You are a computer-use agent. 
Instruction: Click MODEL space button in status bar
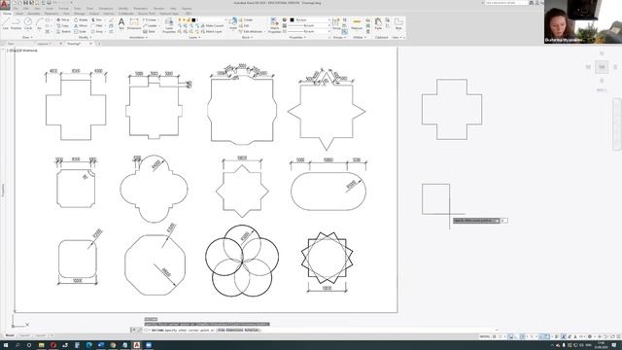click(485, 336)
